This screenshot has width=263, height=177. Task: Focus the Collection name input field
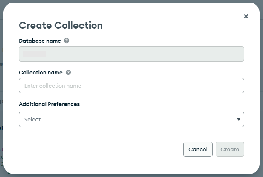click(x=131, y=86)
